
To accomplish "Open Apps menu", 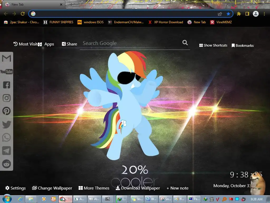I will tap(46, 44).
